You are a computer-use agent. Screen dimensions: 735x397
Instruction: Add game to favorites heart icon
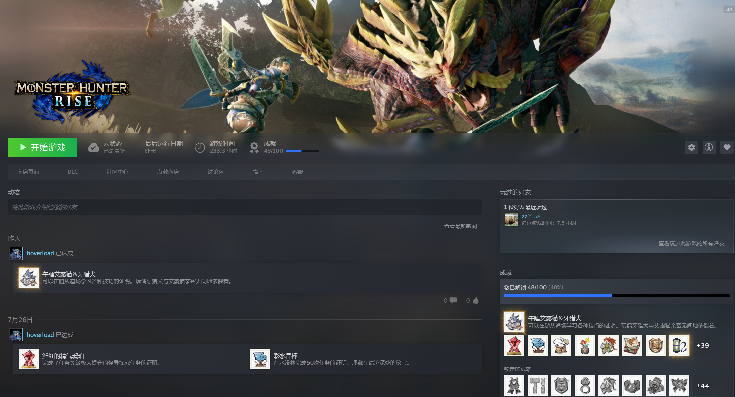coord(727,147)
